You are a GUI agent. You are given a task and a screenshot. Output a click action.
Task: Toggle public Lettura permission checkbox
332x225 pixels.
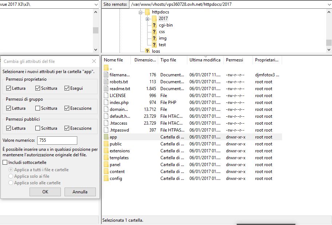point(8,128)
